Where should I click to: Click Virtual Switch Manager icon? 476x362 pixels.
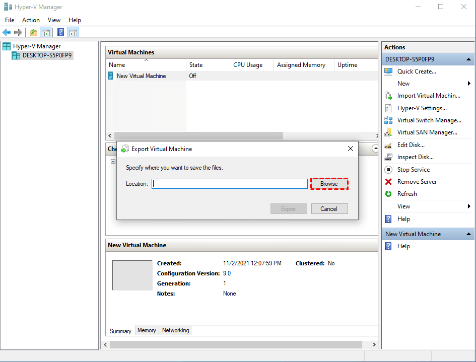pos(388,120)
